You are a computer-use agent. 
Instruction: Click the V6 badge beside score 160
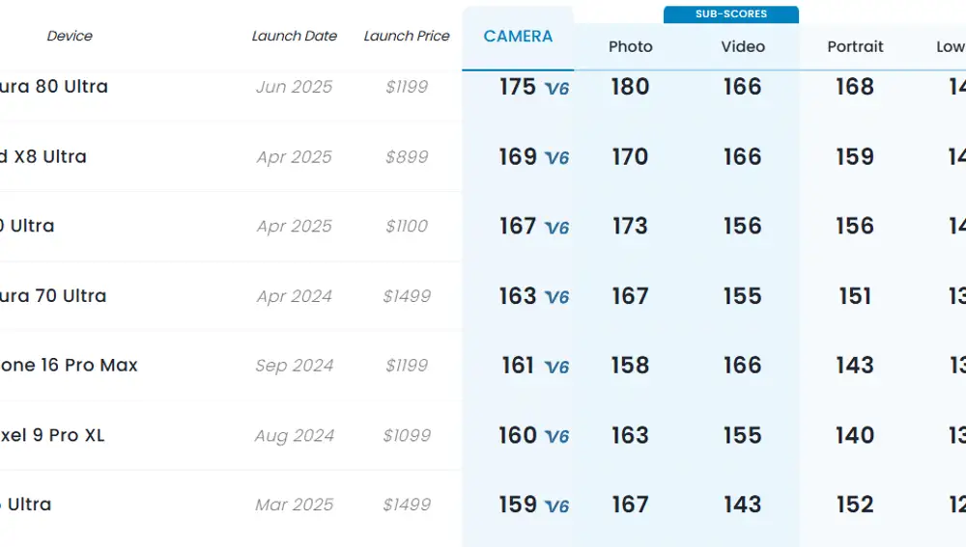(557, 436)
